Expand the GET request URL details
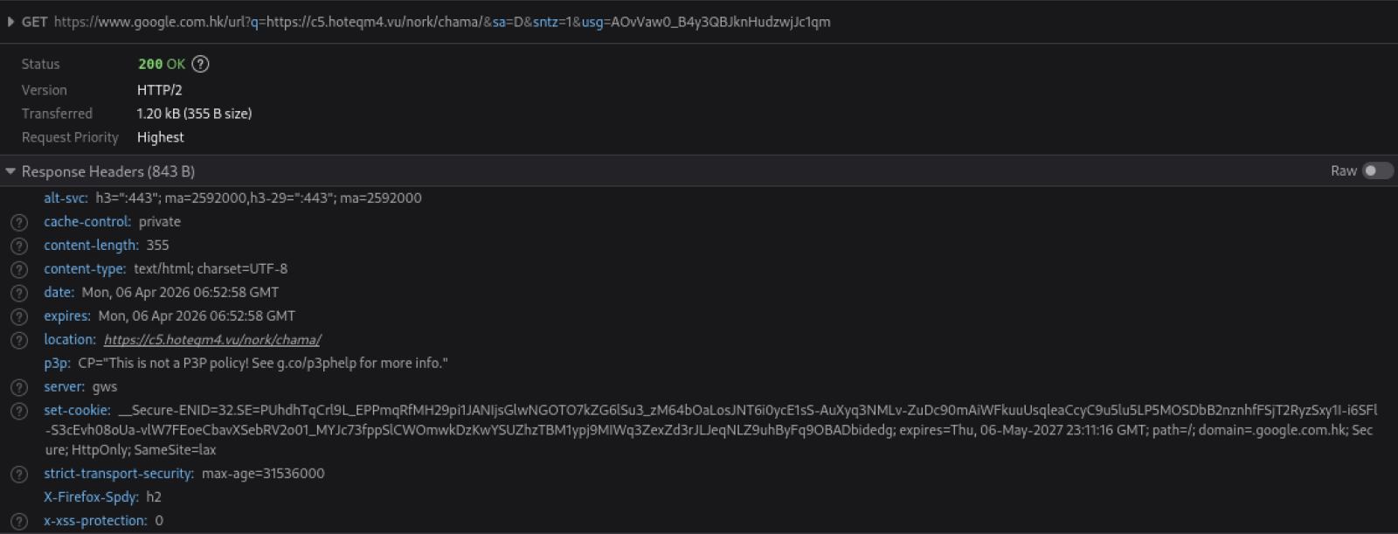 click(10, 22)
